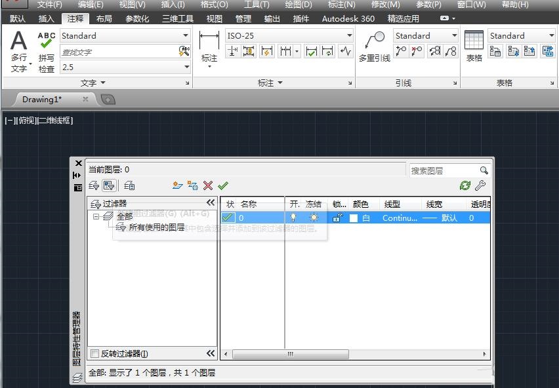Set current layer with green checkmark icon
Viewport: 559px width, 388px height.
[223, 185]
